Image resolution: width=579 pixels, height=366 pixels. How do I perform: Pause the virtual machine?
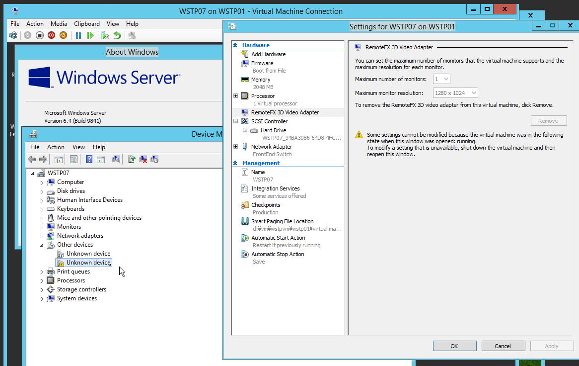point(78,35)
